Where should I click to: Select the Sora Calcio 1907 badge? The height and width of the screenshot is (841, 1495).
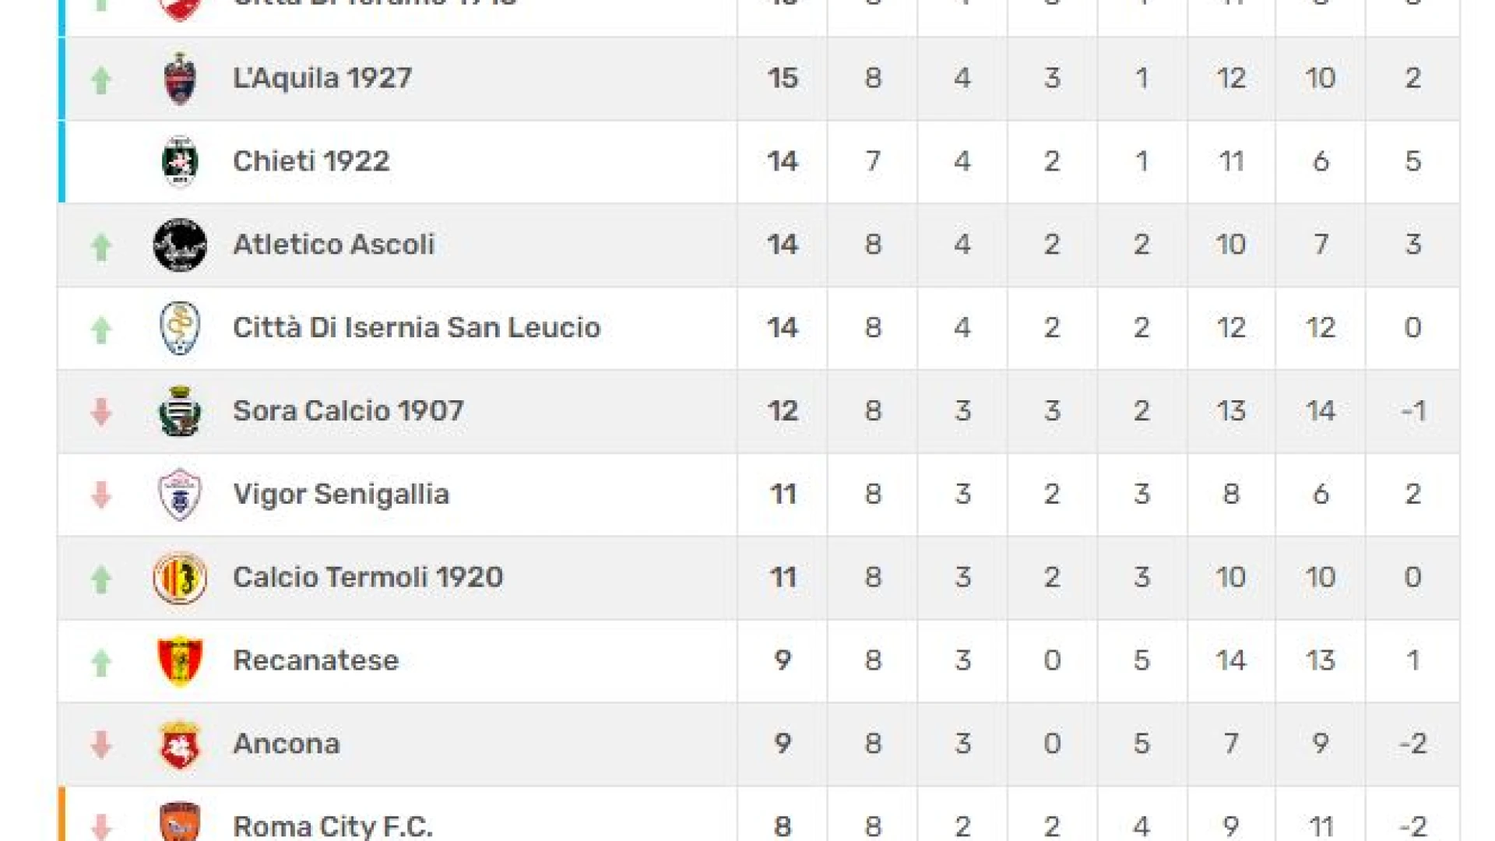(180, 411)
